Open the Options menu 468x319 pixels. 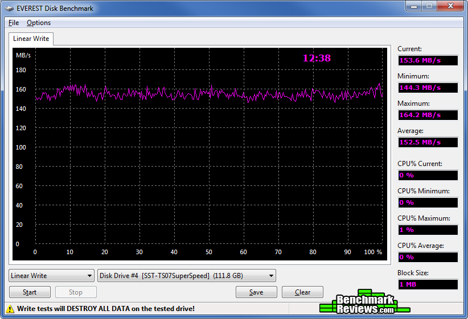click(x=39, y=23)
